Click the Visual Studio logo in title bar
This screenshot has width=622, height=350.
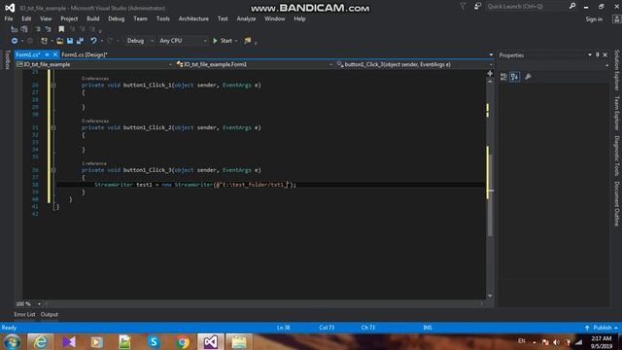(x=10, y=8)
